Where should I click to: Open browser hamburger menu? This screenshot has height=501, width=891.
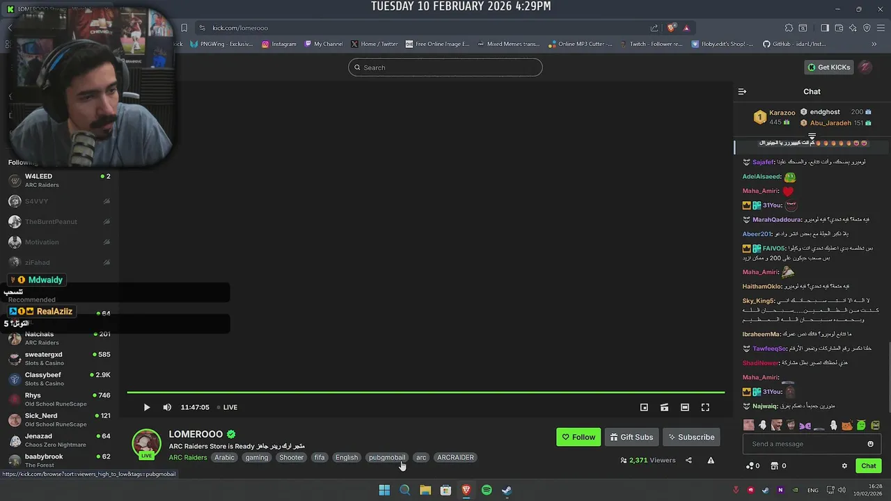click(881, 28)
